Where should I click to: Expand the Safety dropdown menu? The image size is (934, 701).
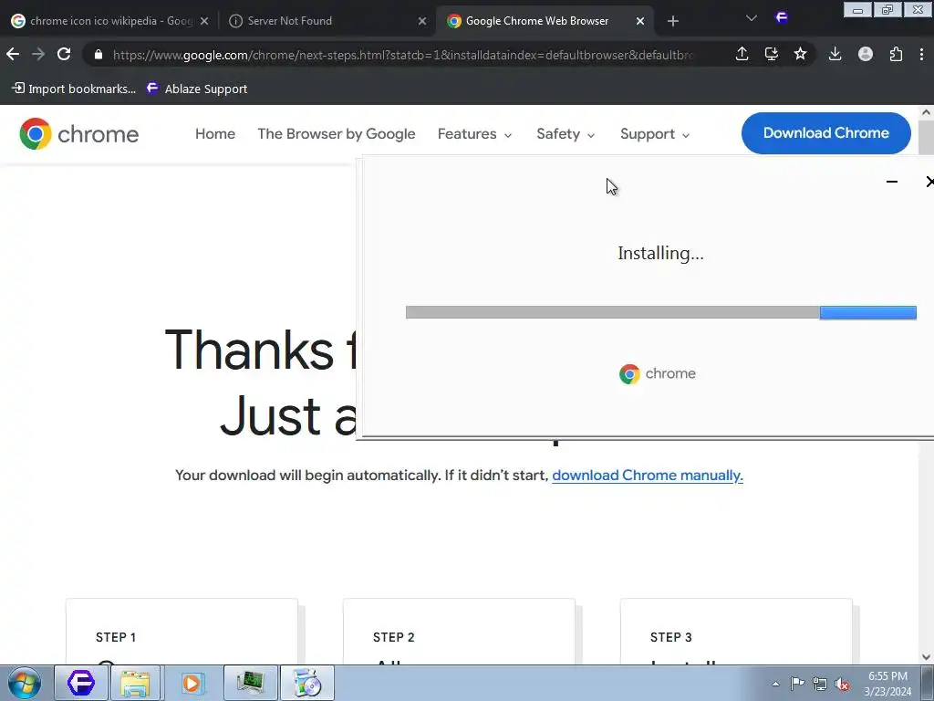(566, 133)
